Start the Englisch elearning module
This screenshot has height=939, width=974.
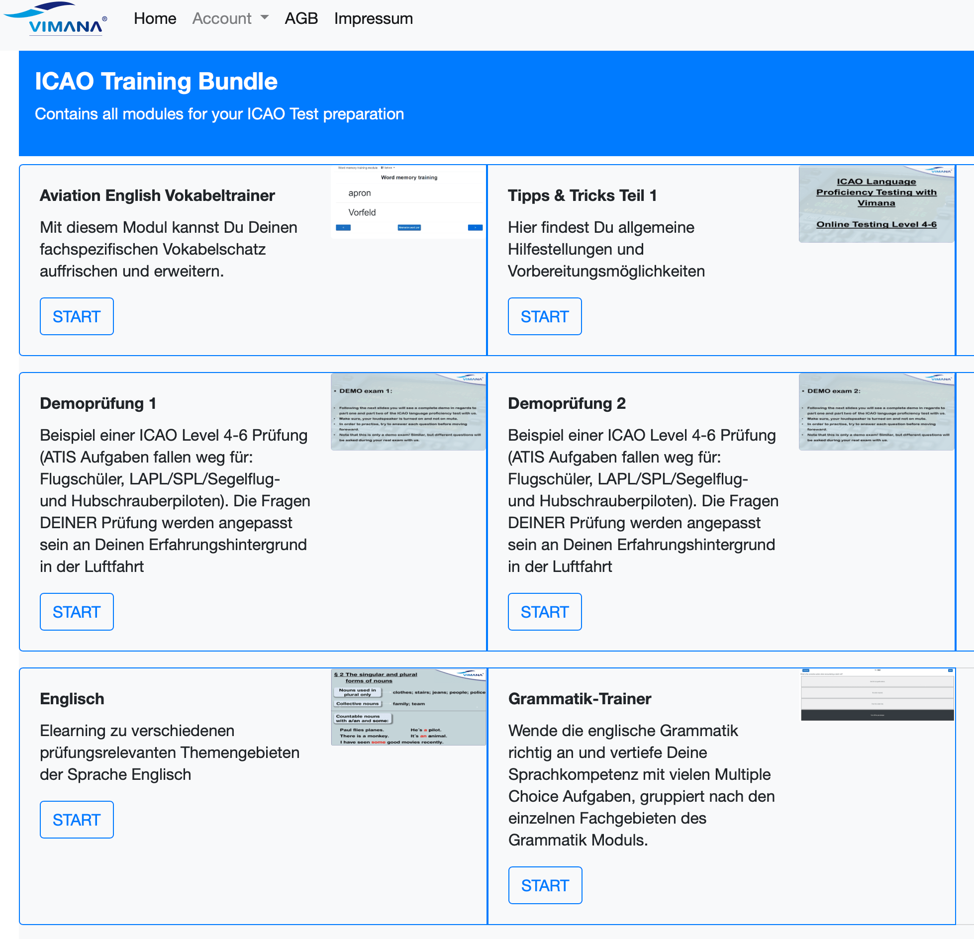77,820
